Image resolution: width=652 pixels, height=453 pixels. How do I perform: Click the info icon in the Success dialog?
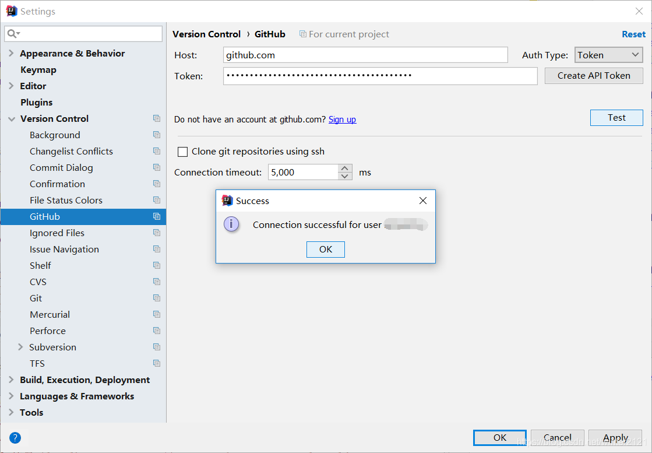(x=231, y=224)
